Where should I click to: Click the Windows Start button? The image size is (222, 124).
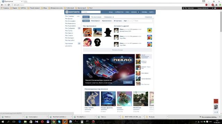[2, 122]
